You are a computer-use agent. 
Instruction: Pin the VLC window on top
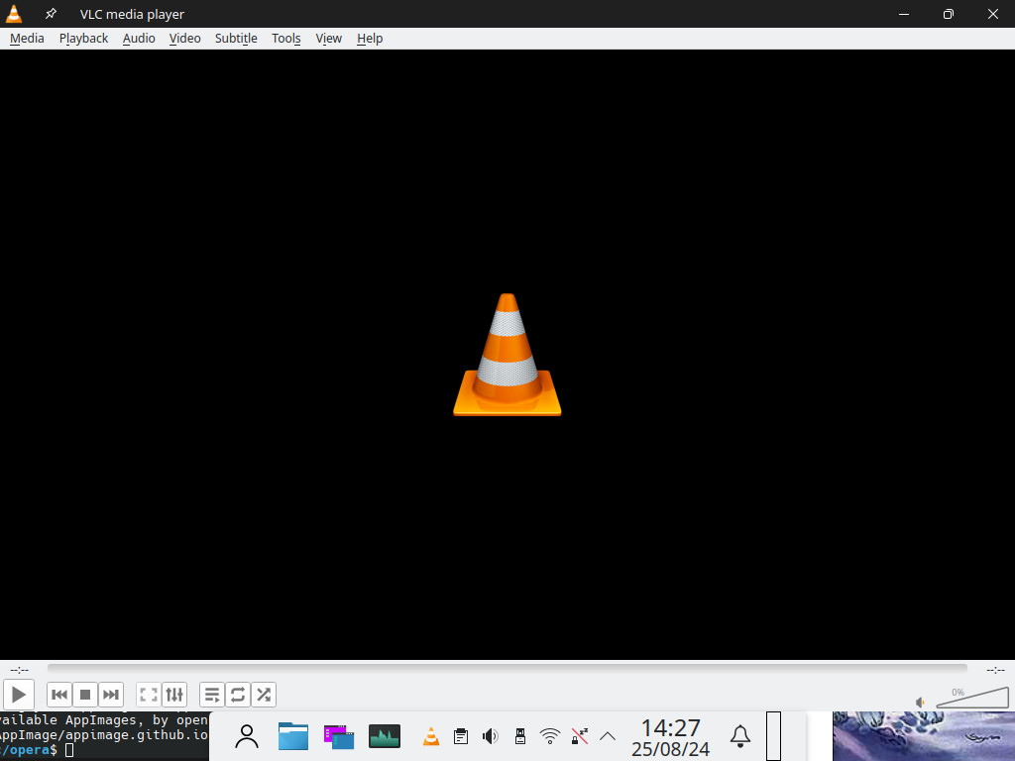51,14
